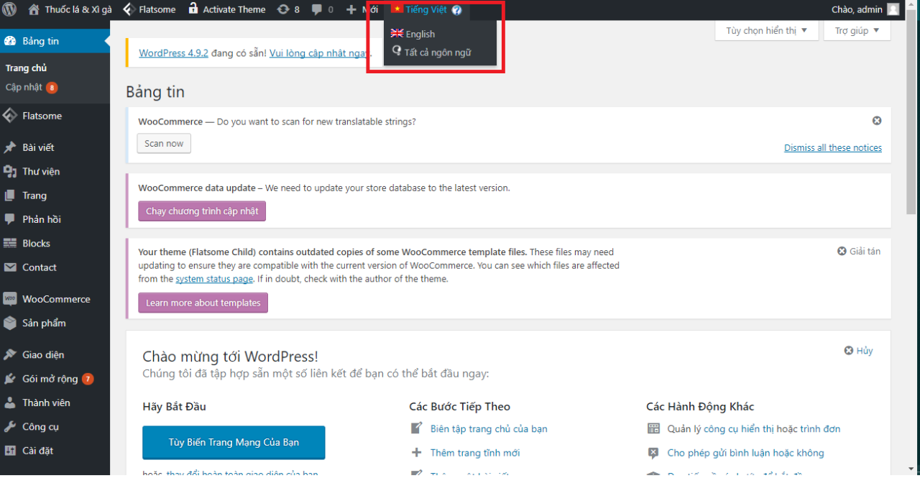The image size is (920, 478).
Task: Close welcome panel with Hủy
Action: [859, 351]
